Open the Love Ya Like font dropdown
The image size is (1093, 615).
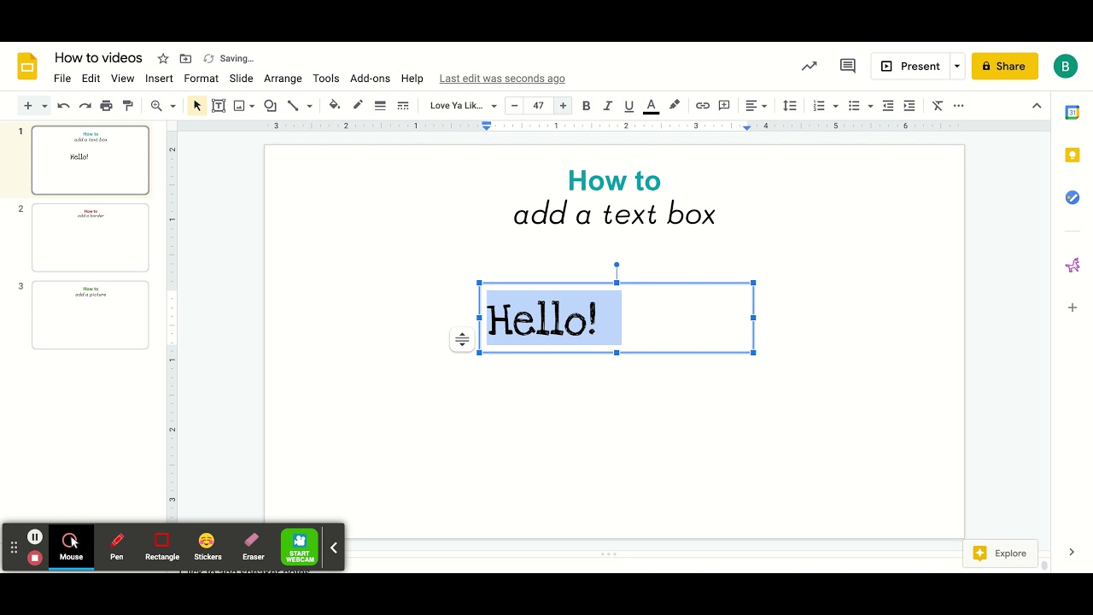tap(463, 106)
